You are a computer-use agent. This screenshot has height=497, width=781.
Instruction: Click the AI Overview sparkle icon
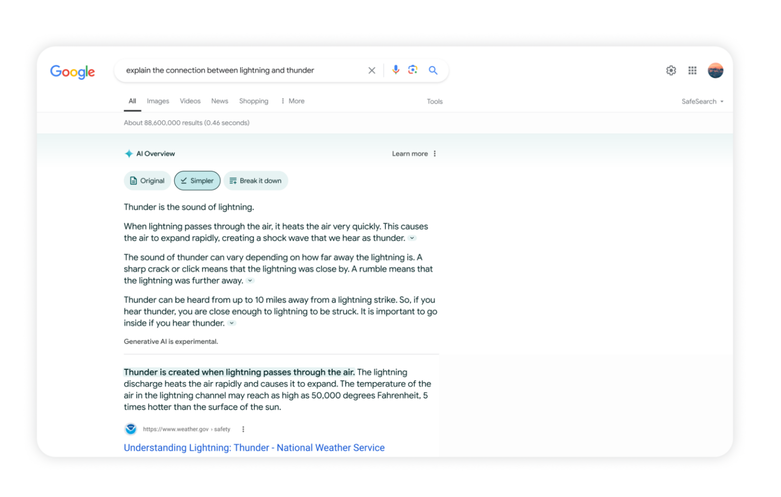coord(129,153)
